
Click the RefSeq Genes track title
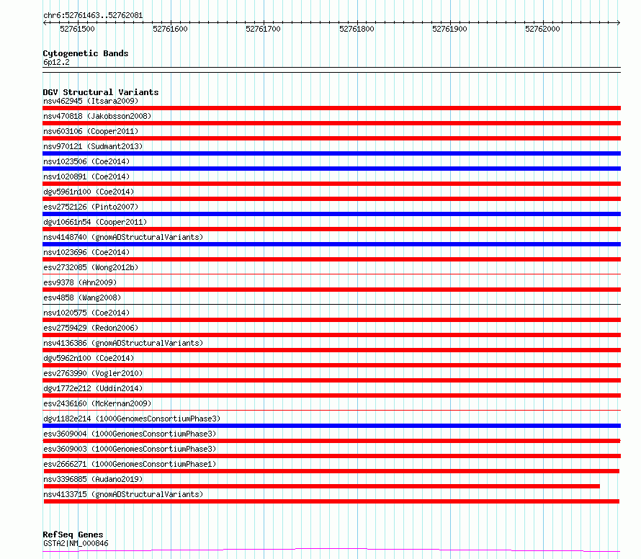tap(73, 535)
